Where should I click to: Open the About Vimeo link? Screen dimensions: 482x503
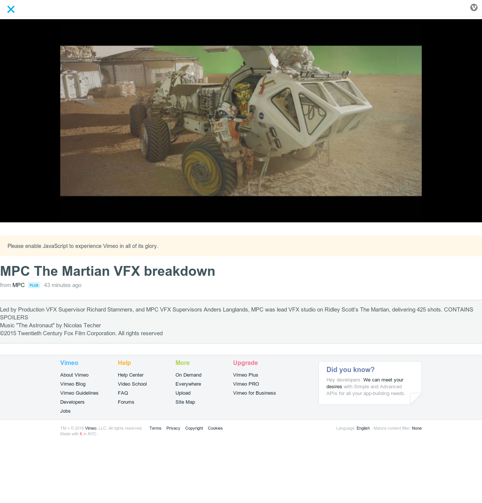[x=74, y=375]
